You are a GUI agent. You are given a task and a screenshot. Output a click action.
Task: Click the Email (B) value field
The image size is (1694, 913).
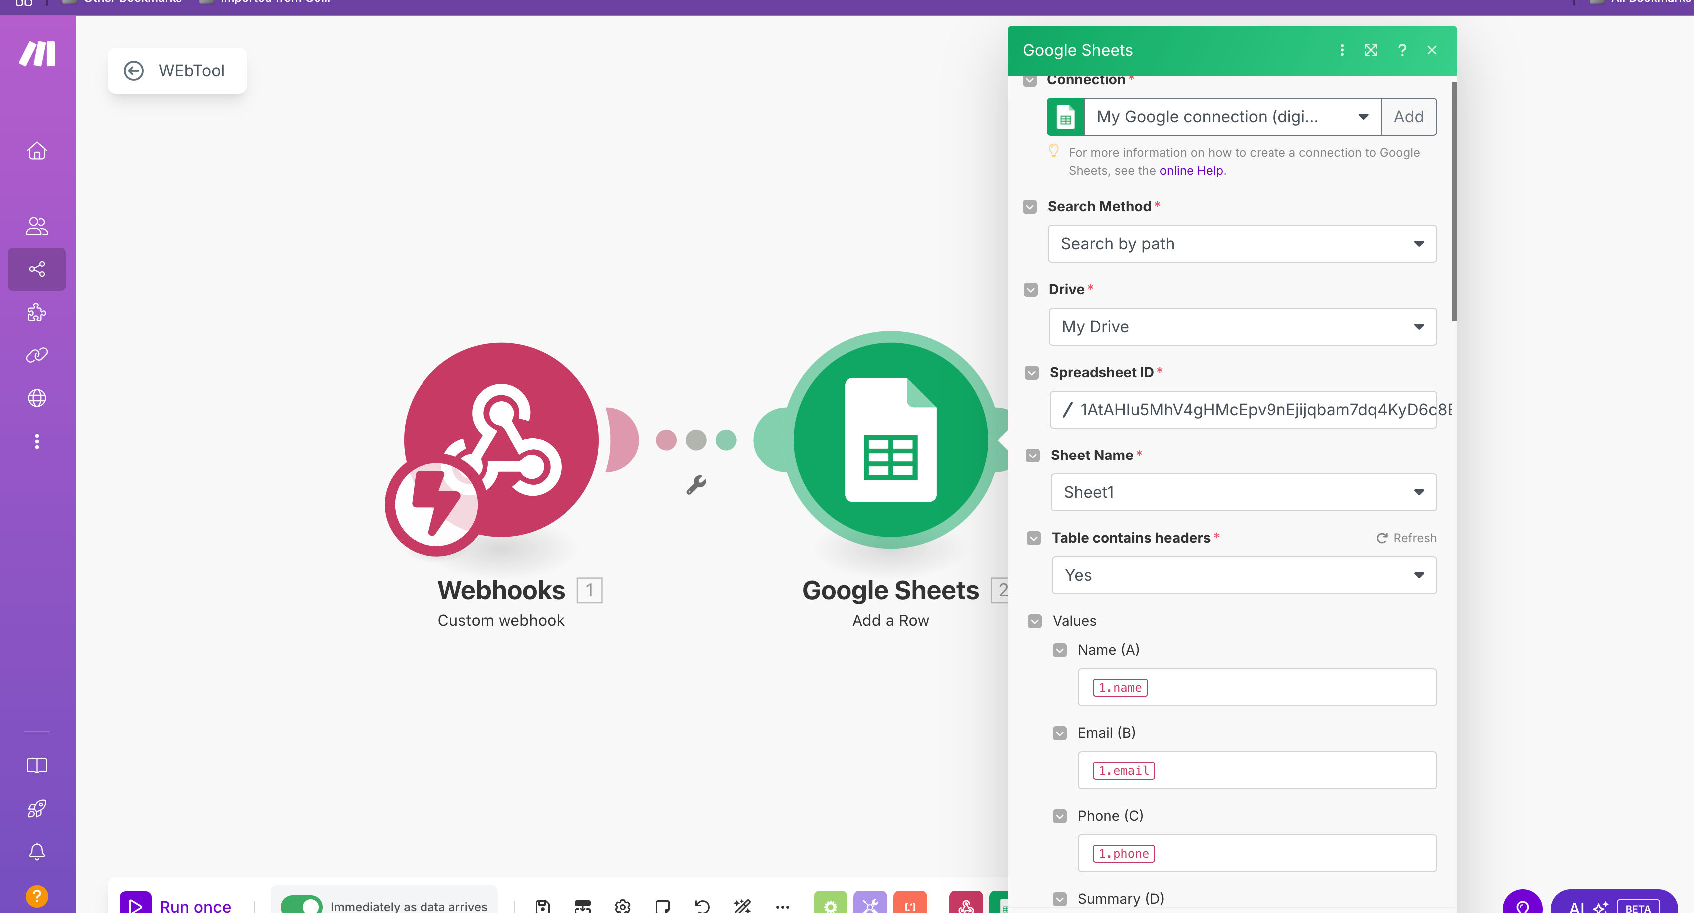point(1257,770)
